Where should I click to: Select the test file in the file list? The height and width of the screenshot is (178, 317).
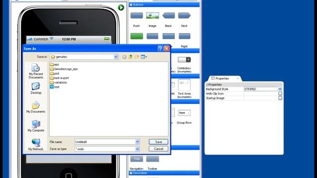[x=54, y=87]
